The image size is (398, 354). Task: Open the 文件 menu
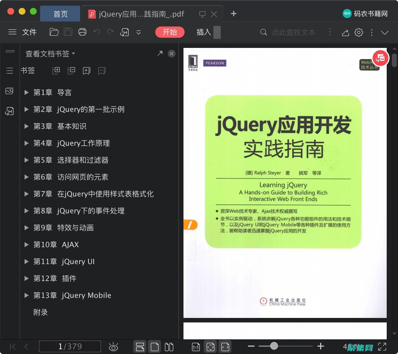[x=29, y=32]
